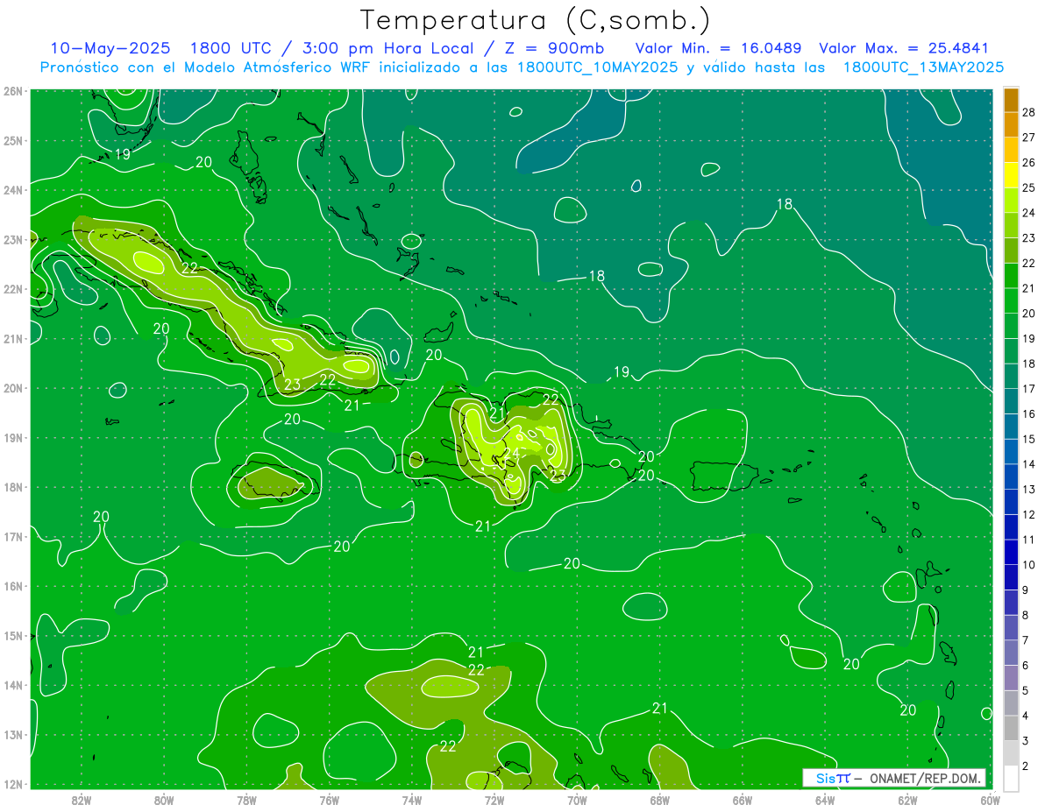Click the "62W" longitude axis label
The height and width of the screenshot is (812, 1052).
point(907,800)
